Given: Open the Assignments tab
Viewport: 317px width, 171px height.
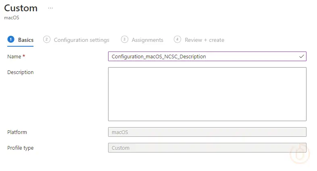Looking at the screenshot, I should [147, 40].
